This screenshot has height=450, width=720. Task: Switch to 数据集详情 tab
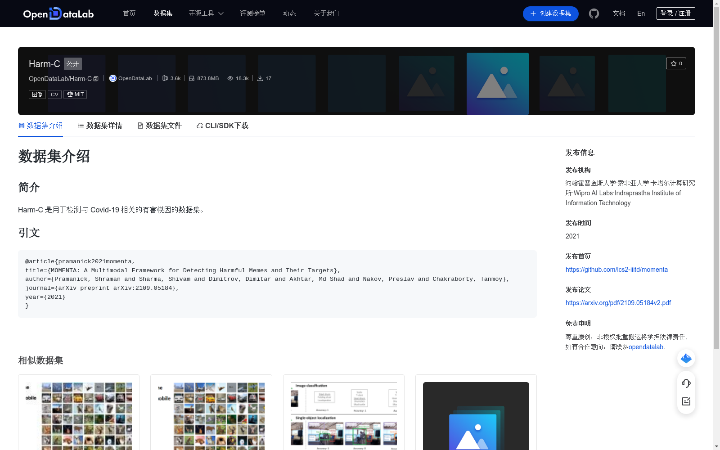click(x=100, y=126)
